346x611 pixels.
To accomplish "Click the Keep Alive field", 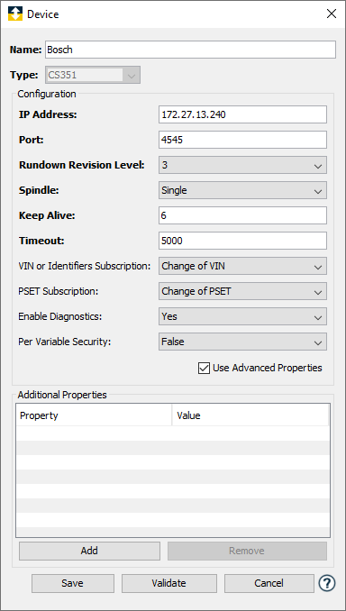I will (x=242, y=215).
